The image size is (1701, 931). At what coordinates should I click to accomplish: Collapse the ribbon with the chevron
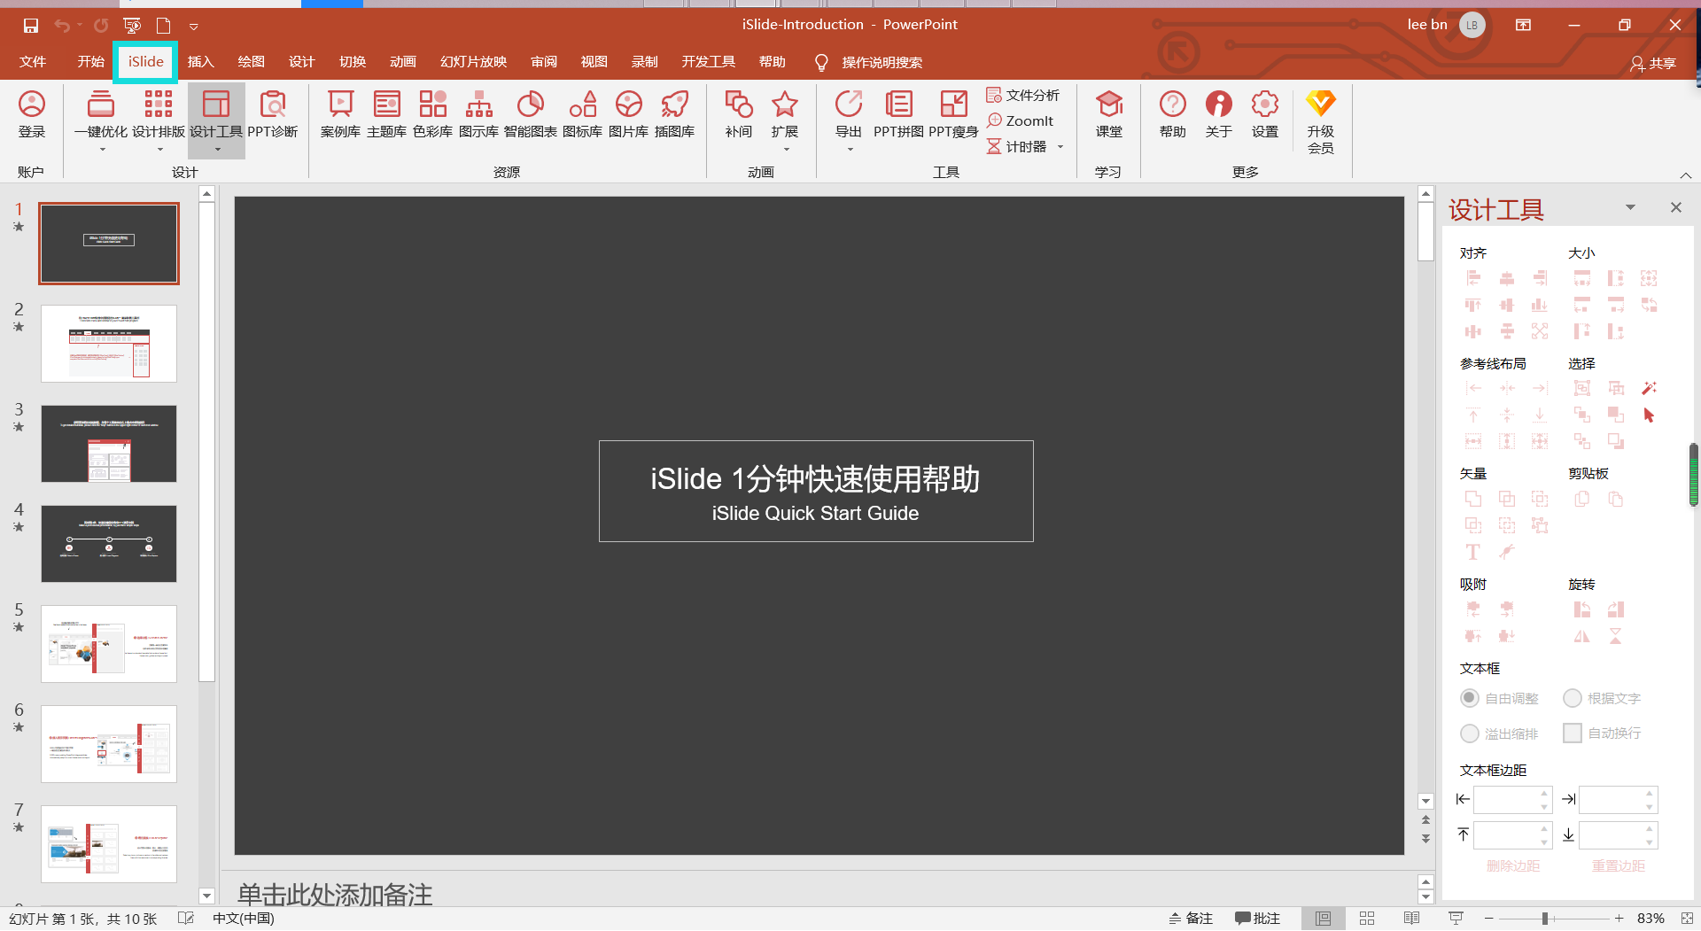[1686, 175]
